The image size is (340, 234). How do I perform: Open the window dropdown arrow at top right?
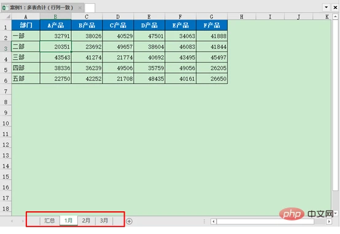click(x=326, y=7)
